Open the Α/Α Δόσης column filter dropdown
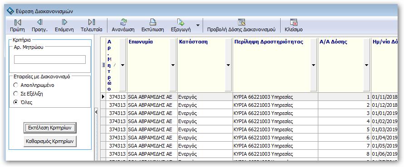404x167 pixels. [x=367, y=65]
